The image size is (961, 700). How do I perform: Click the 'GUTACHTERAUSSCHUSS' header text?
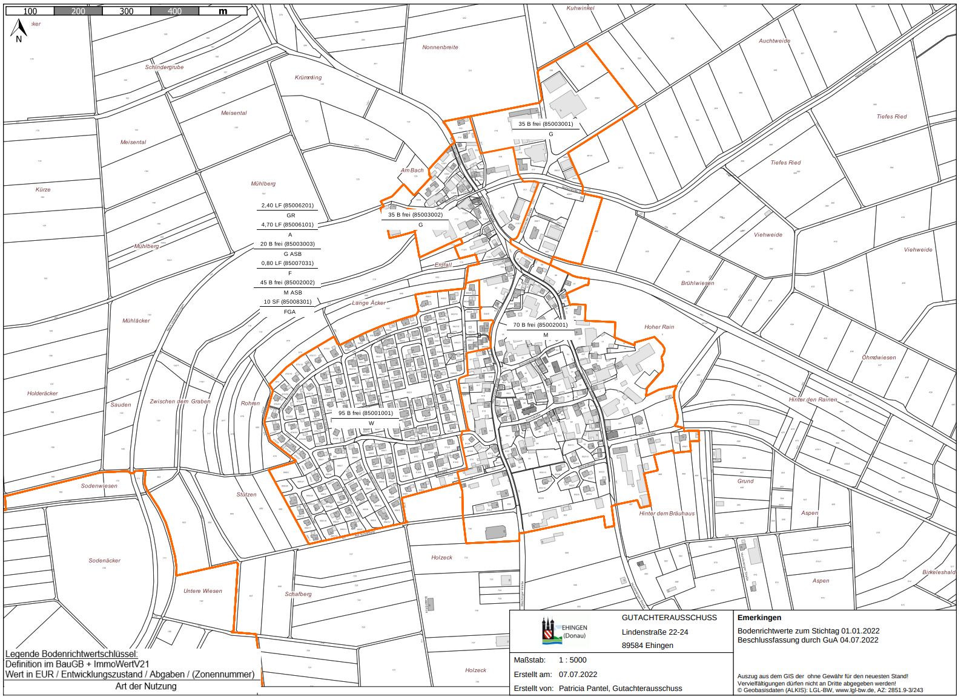tap(669, 618)
